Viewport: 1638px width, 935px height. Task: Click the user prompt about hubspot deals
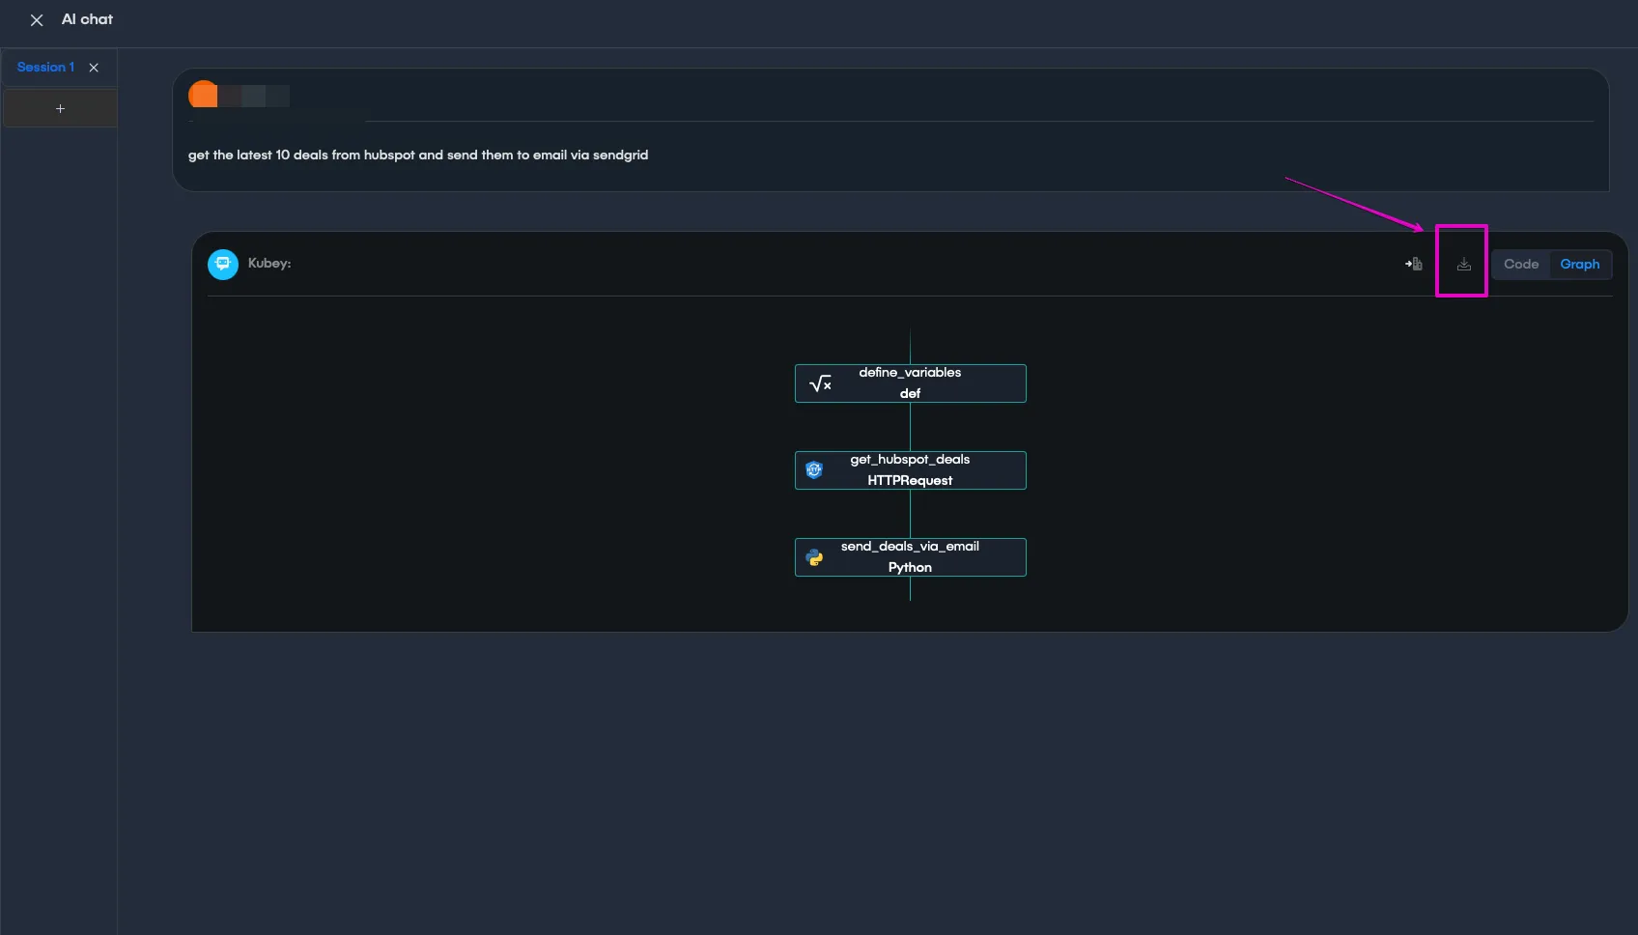coord(418,155)
